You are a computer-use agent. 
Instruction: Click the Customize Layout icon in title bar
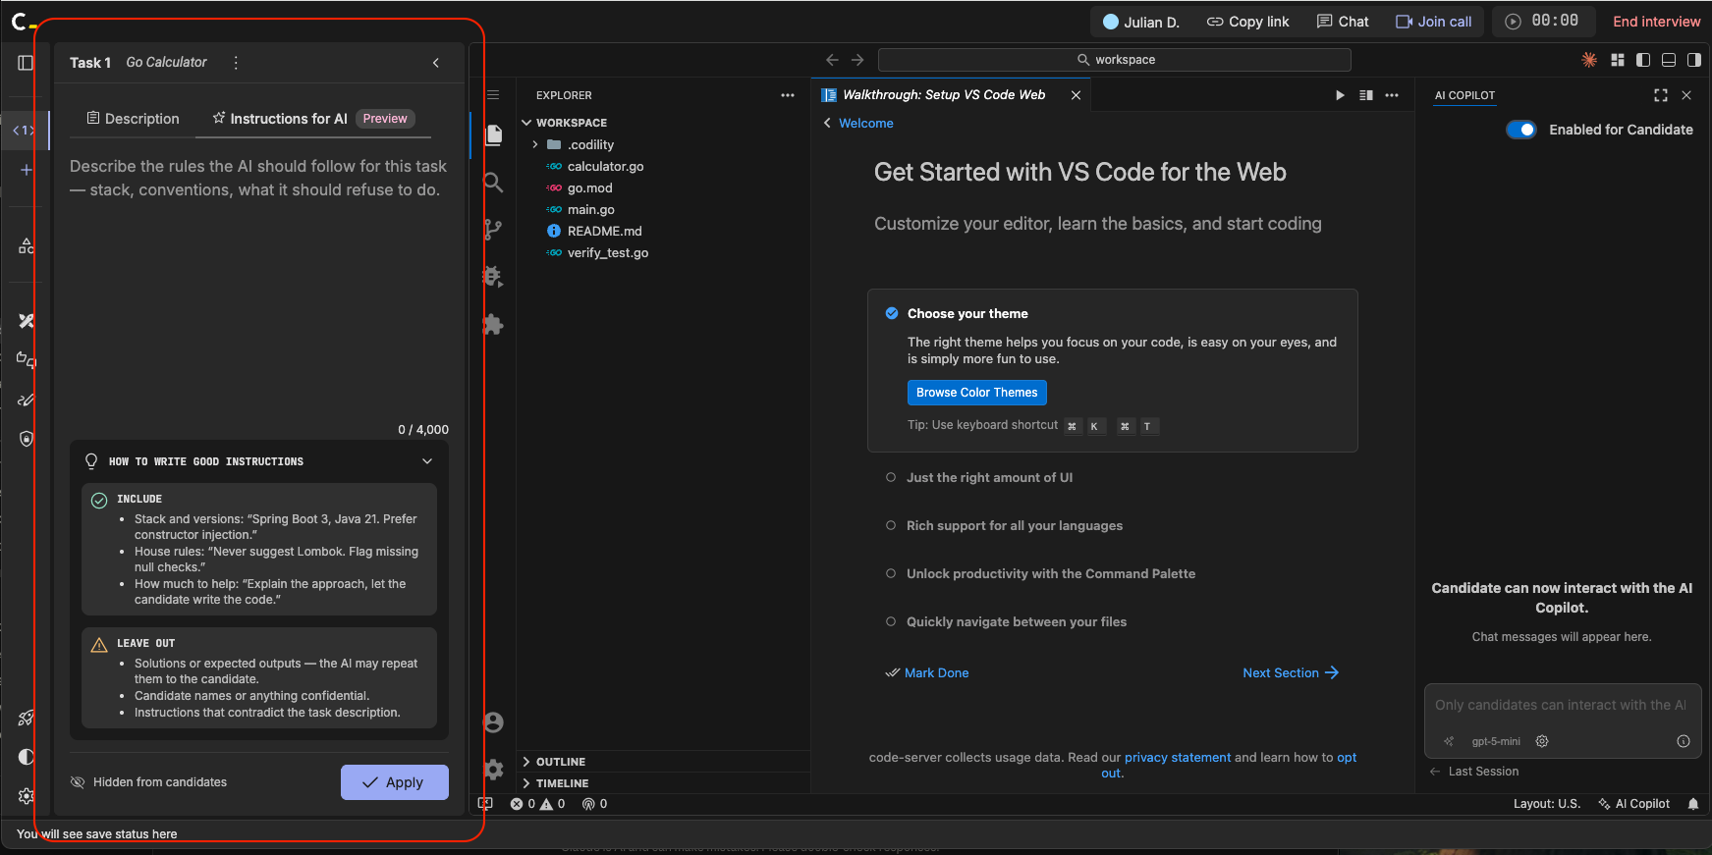tap(1618, 60)
